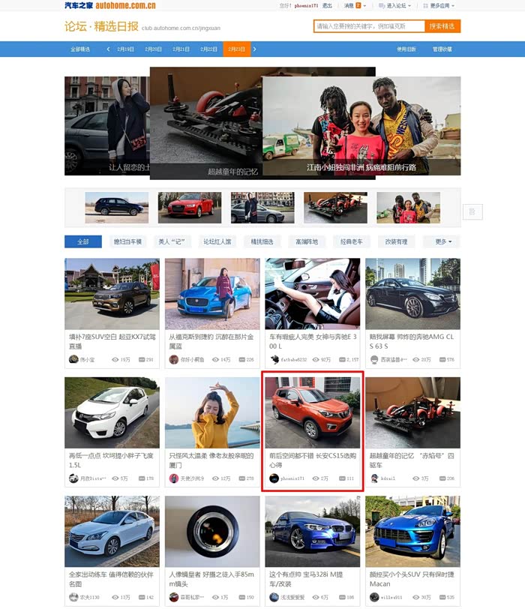525x609 pixels.
Task: Click phoenix171 avatar on the 长安CS15 post
Action: point(274,478)
